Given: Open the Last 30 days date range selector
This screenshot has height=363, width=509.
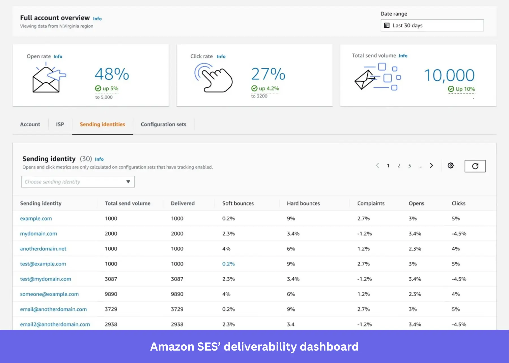Looking at the screenshot, I should 432,25.
